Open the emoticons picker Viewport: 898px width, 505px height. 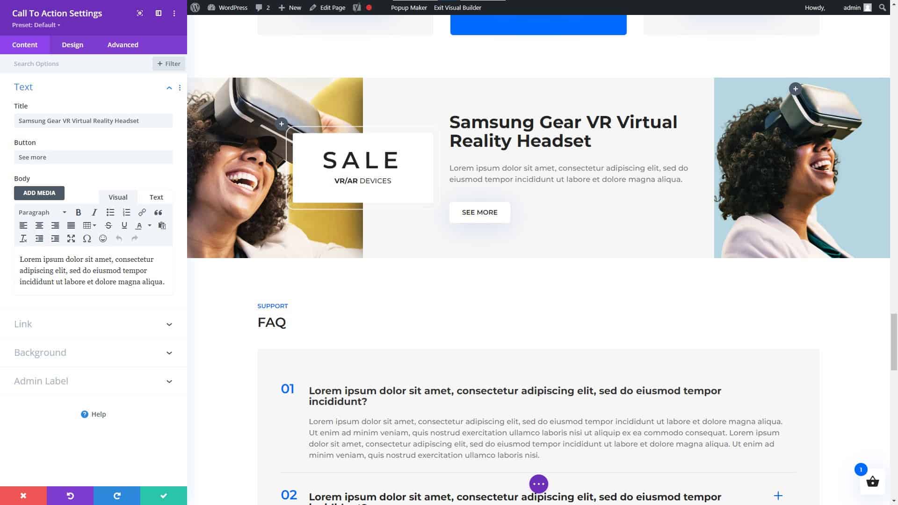103,238
